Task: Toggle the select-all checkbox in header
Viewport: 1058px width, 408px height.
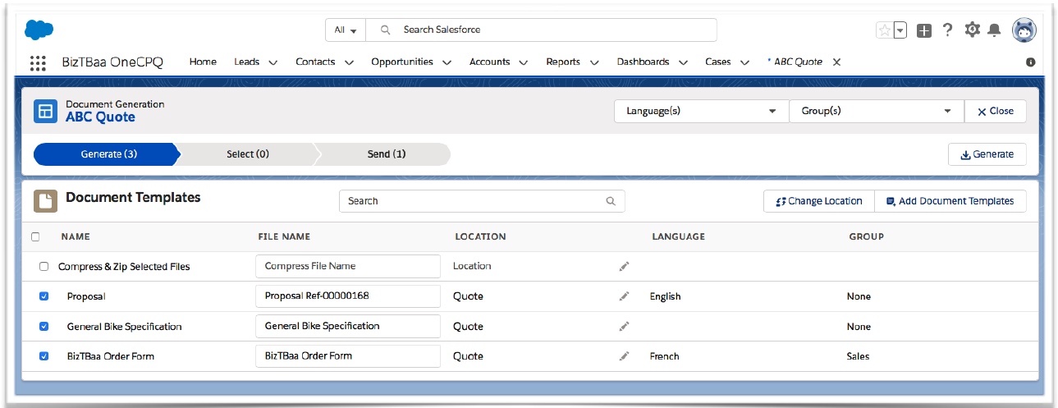Action: [35, 236]
